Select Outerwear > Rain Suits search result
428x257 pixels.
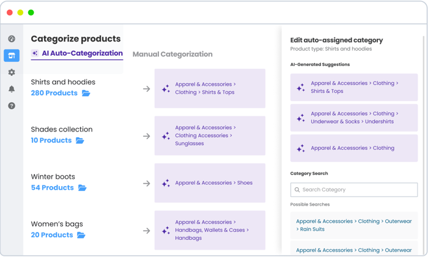(x=353, y=225)
